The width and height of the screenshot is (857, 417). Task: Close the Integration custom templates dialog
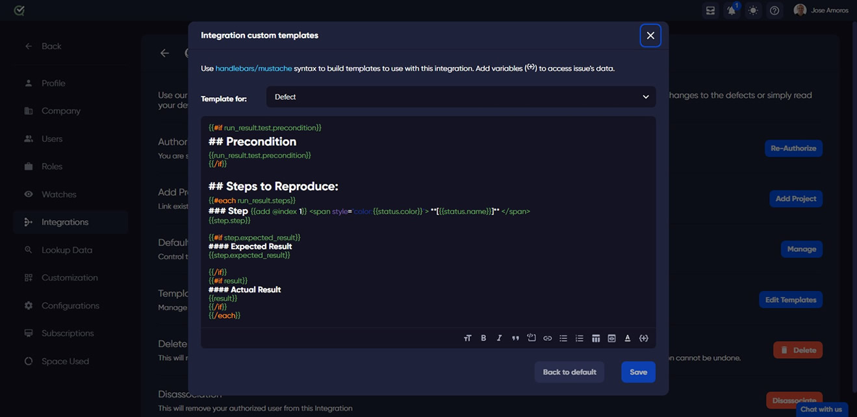(x=650, y=36)
